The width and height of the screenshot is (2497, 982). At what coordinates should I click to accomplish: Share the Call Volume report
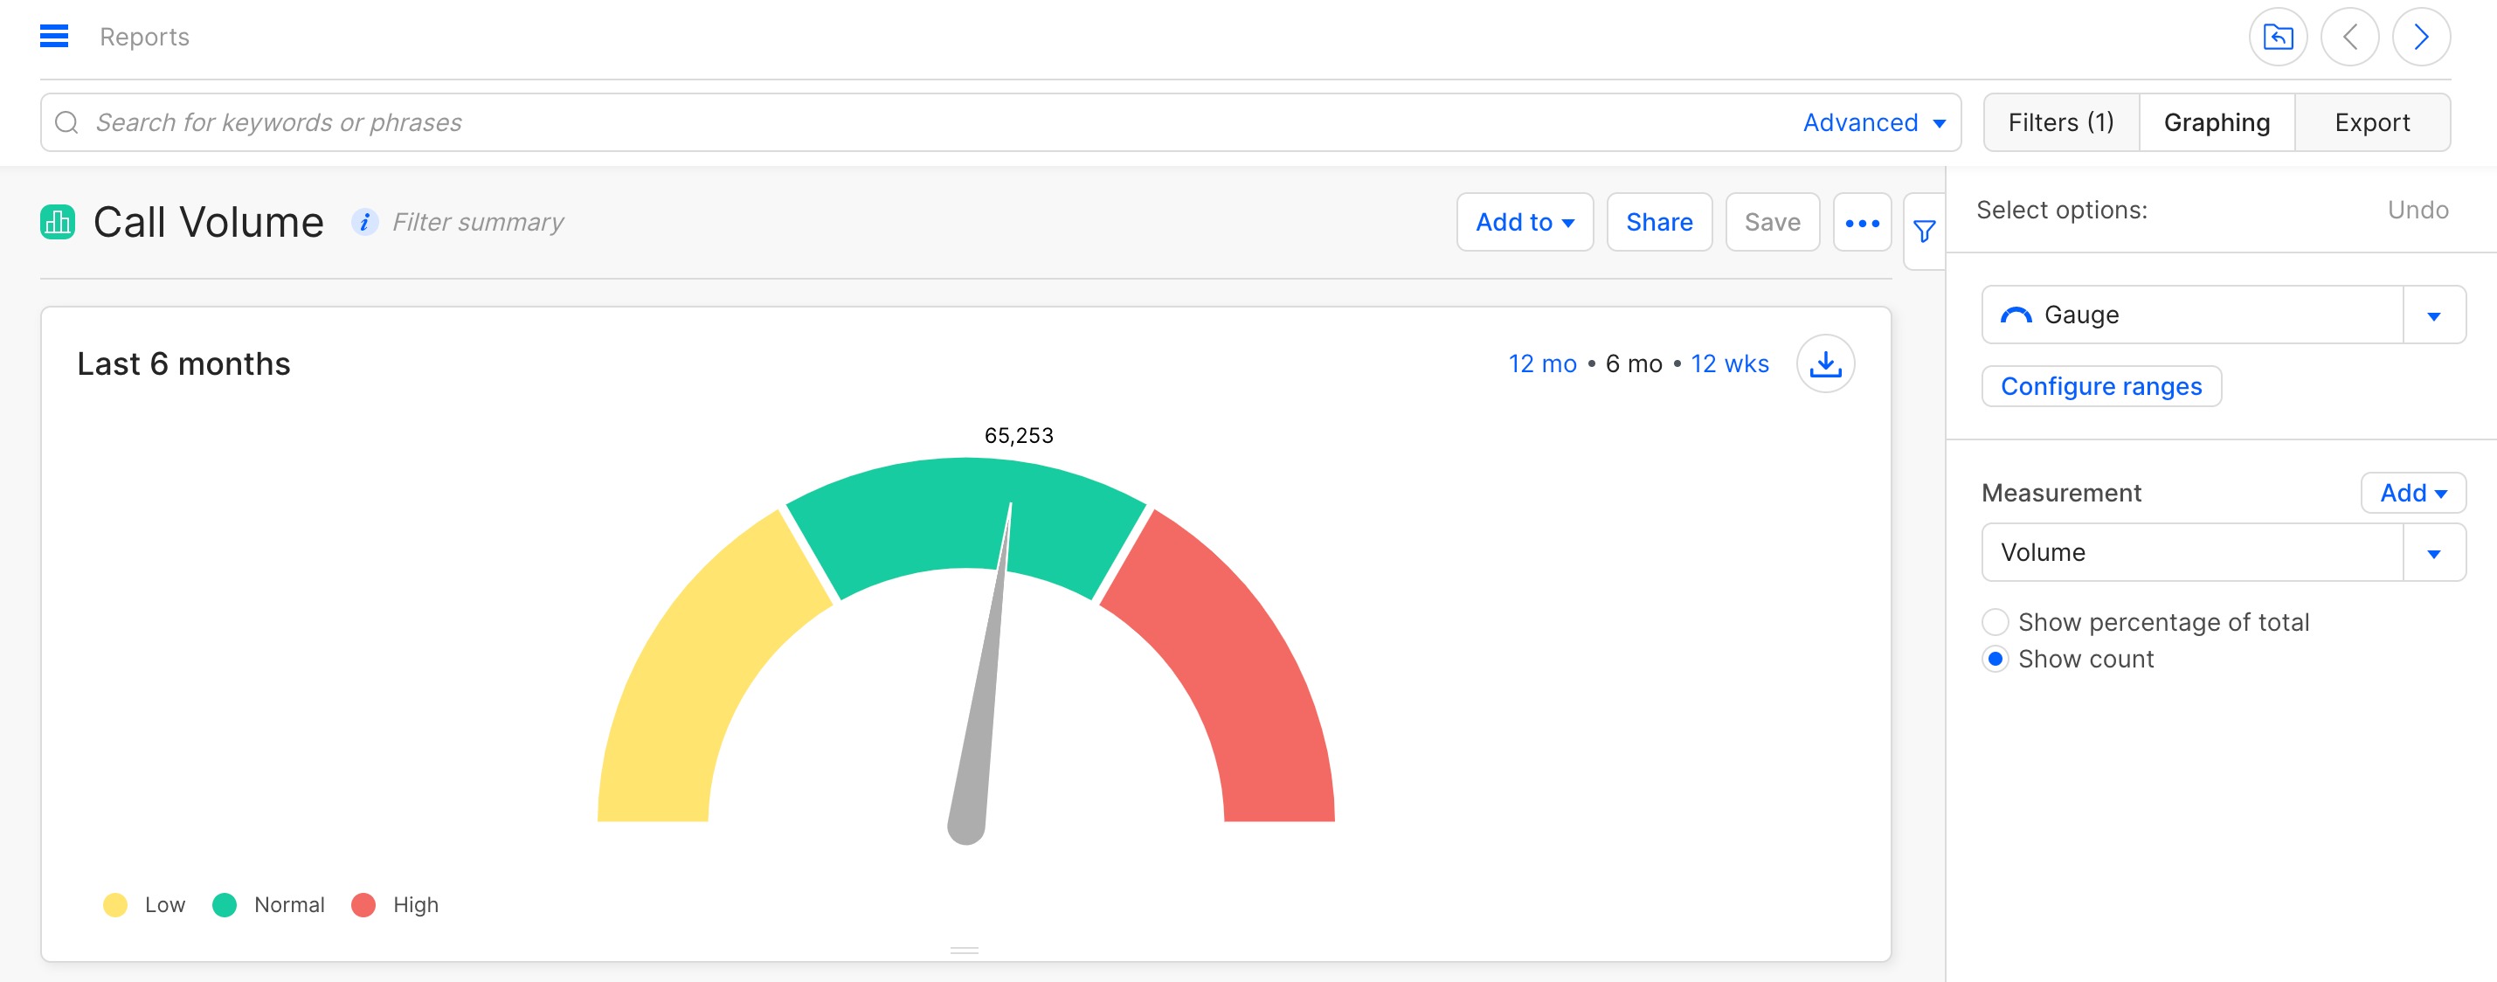(x=1658, y=222)
